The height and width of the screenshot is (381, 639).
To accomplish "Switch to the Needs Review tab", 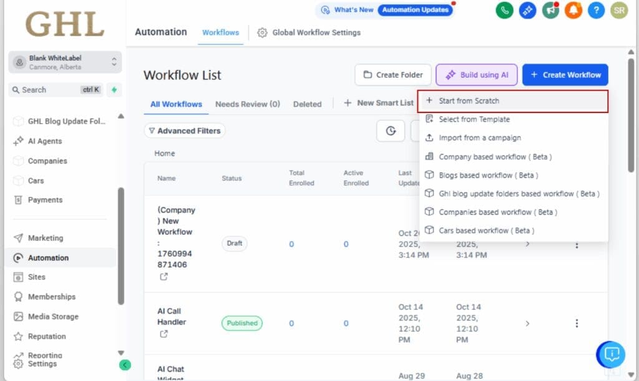I will click(247, 104).
